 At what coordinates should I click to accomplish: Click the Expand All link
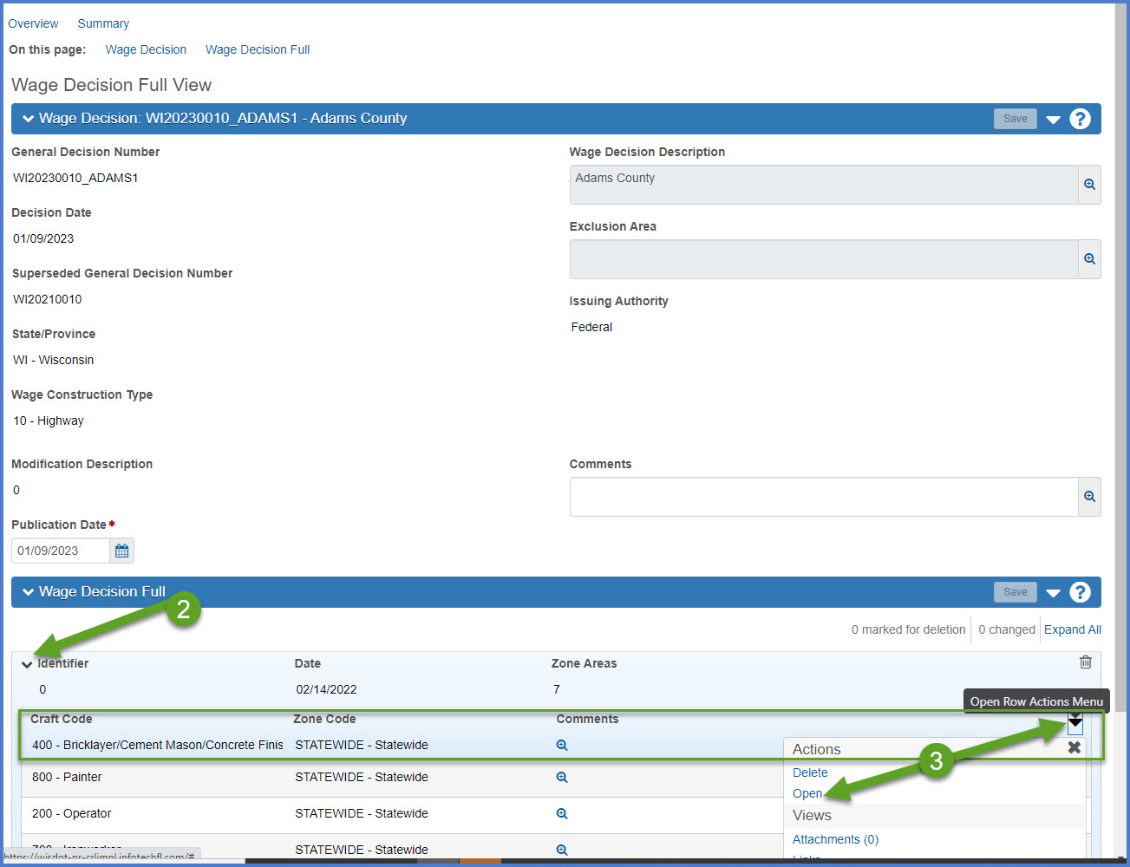coord(1072,629)
